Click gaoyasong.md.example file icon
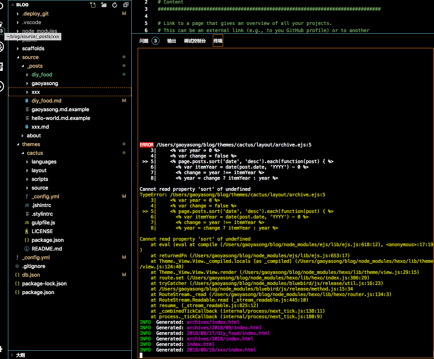The image size is (434, 359). point(27,109)
